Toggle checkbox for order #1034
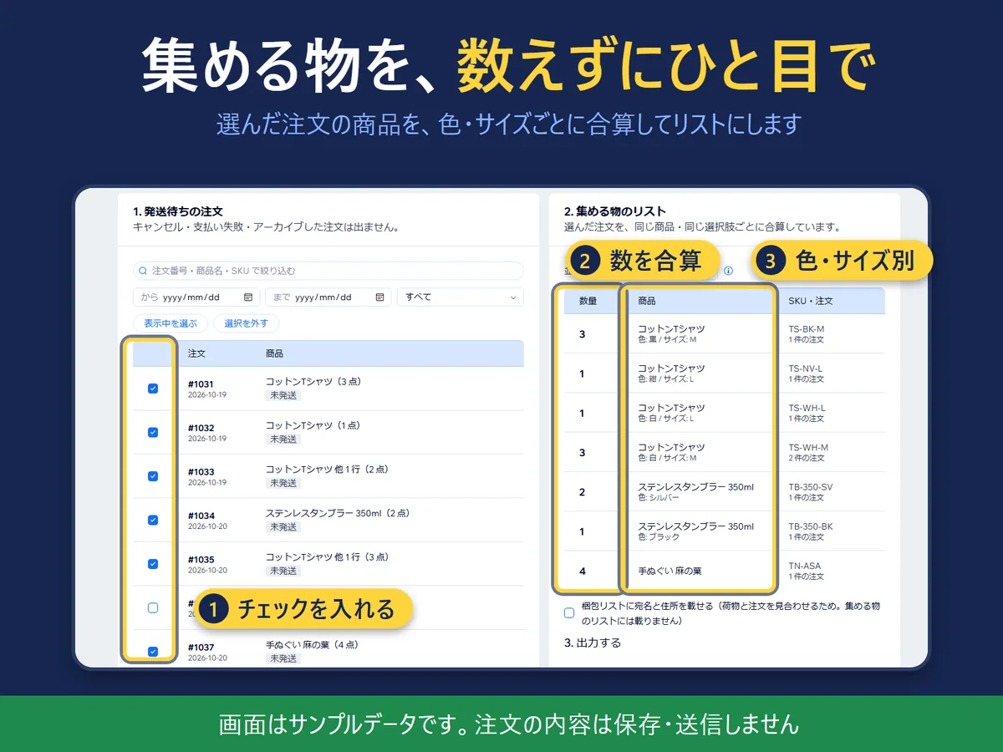Screen dimensions: 1003x752 coord(153,520)
